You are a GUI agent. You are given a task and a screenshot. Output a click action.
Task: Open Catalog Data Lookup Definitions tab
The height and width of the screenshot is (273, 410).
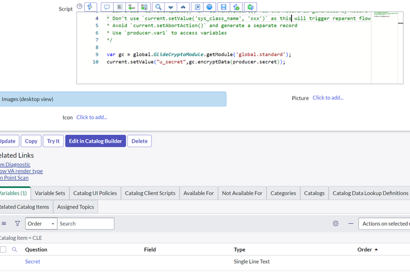tap(369, 193)
